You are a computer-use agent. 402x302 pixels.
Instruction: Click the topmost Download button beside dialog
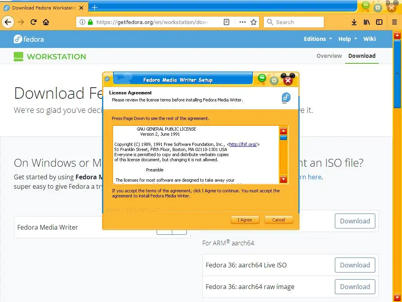pos(355,221)
